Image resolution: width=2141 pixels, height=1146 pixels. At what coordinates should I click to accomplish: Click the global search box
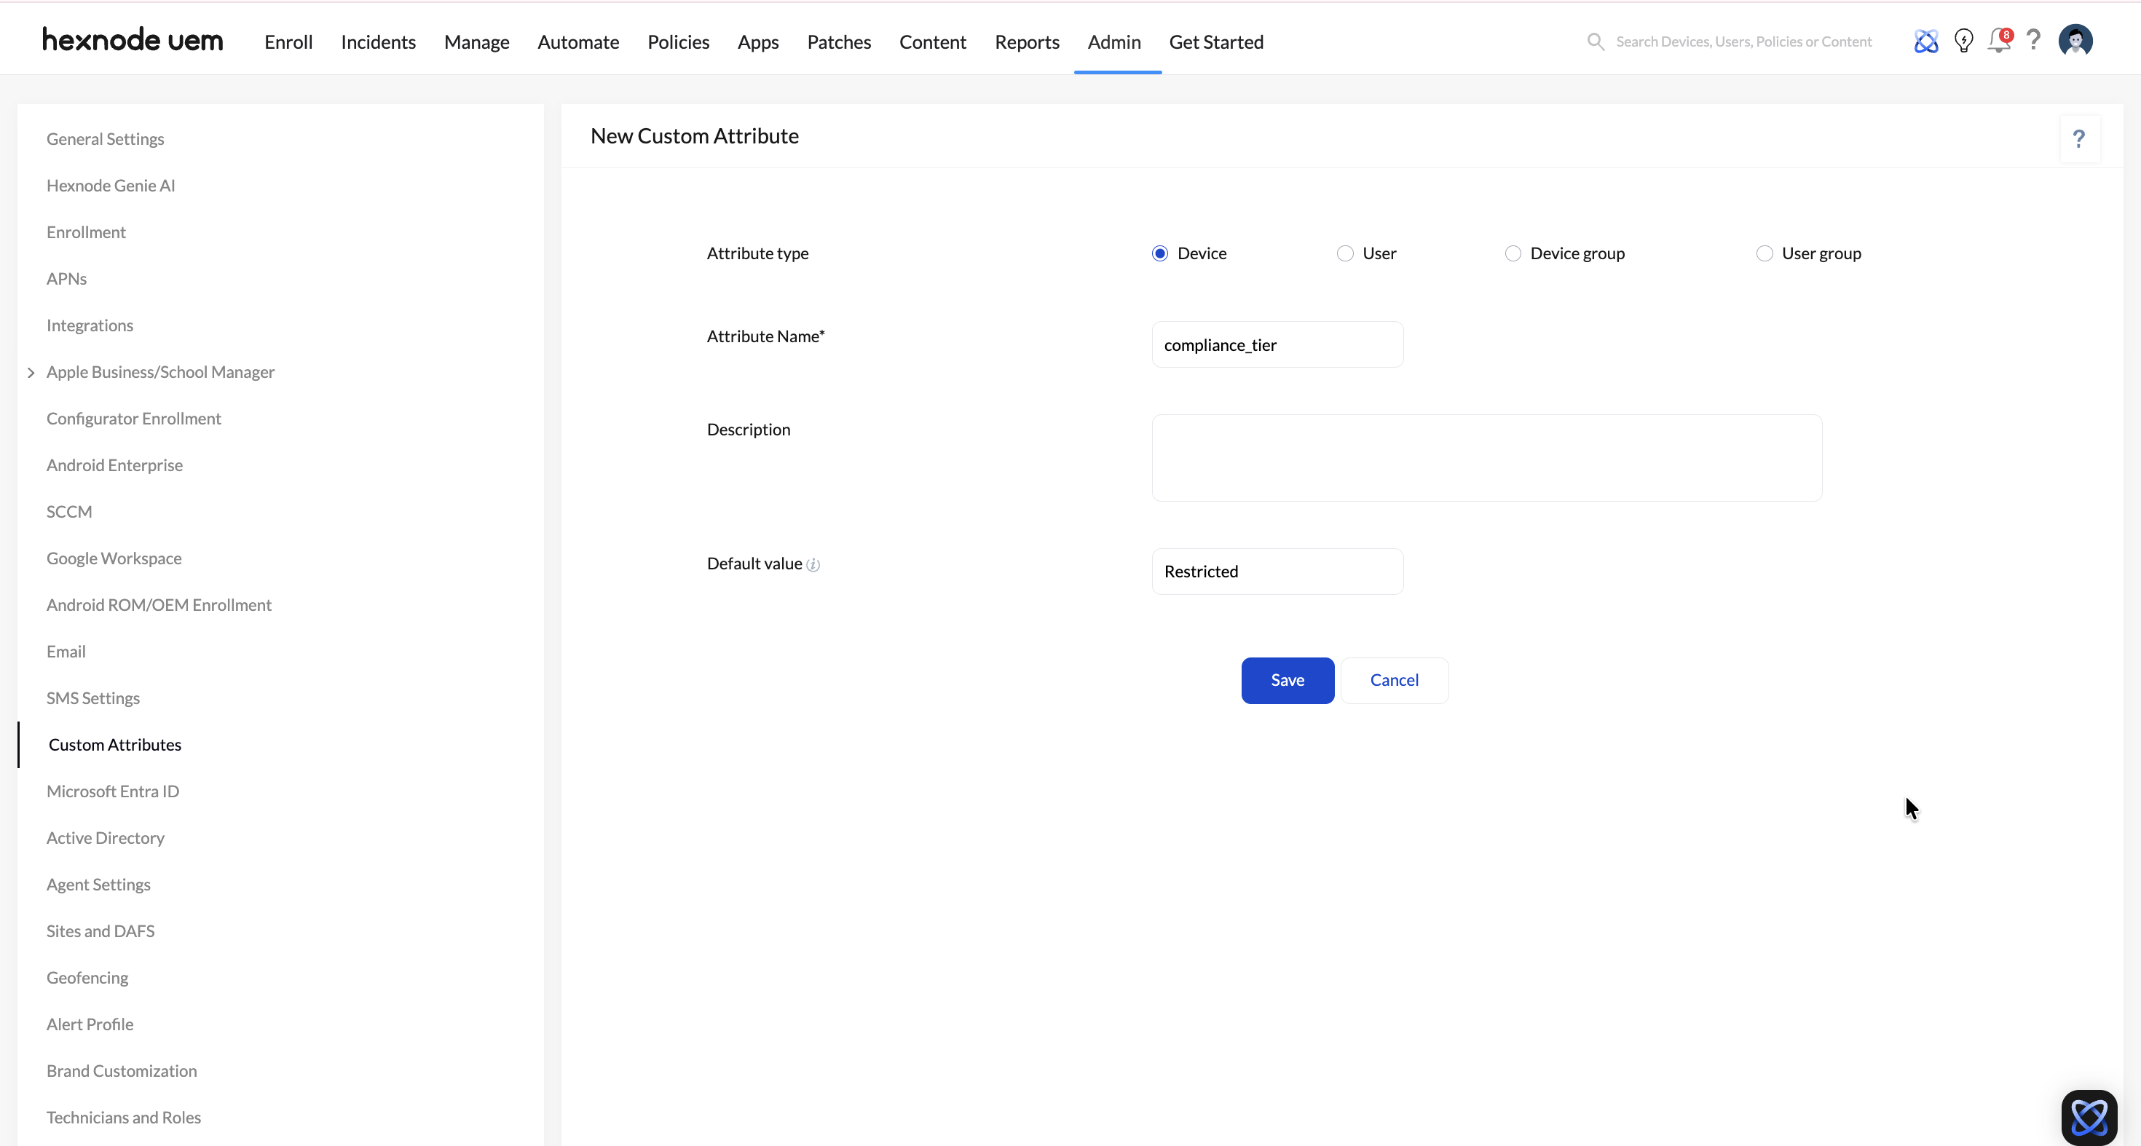coord(1743,42)
